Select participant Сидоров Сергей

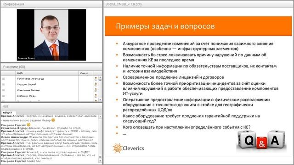tap(27, 84)
